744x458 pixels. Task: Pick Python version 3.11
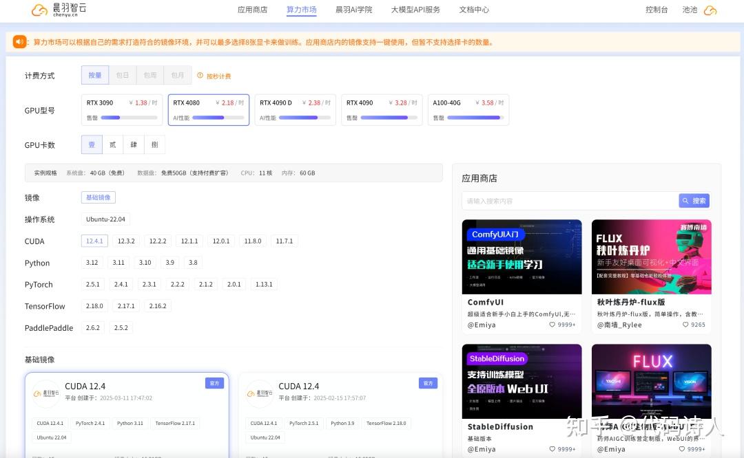coord(118,263)
